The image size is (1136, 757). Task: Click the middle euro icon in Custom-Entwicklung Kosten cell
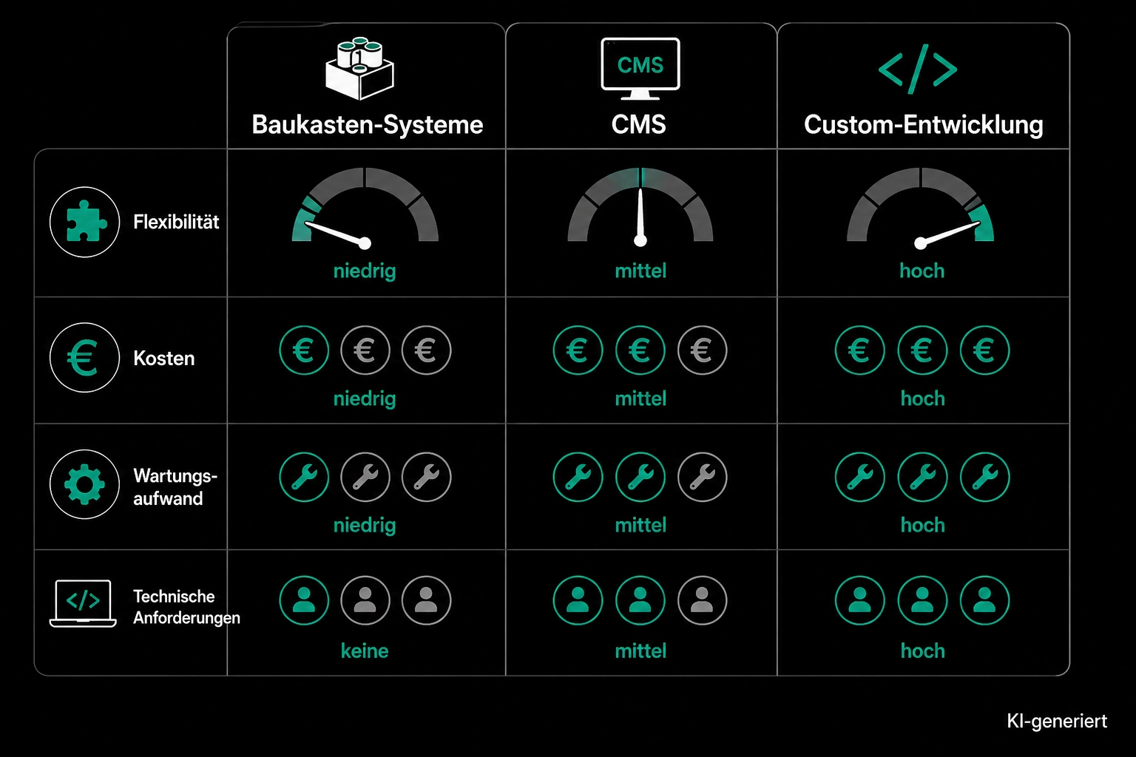922,350
